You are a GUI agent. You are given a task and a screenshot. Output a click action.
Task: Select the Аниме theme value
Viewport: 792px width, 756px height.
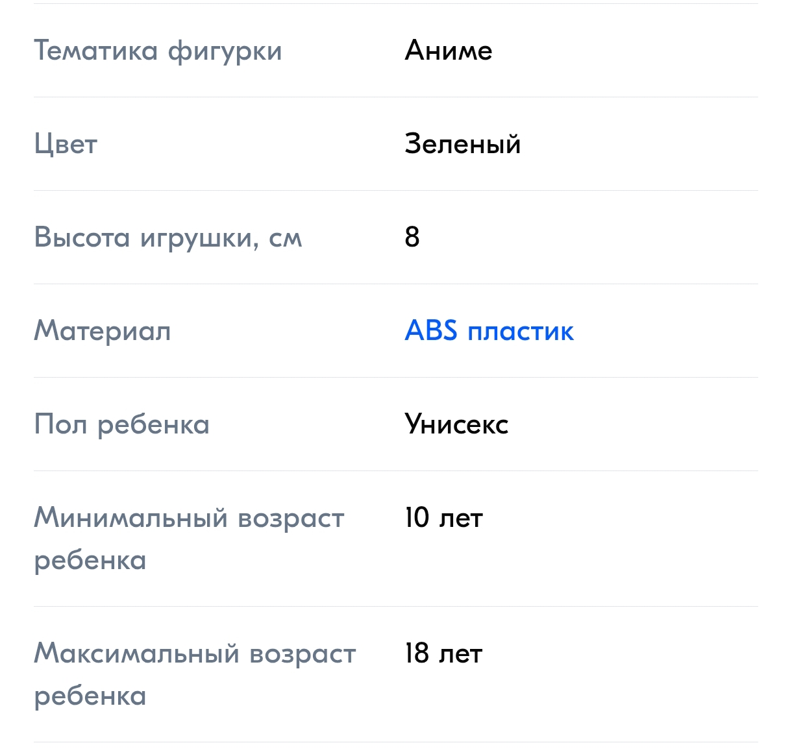pos(449,51)
